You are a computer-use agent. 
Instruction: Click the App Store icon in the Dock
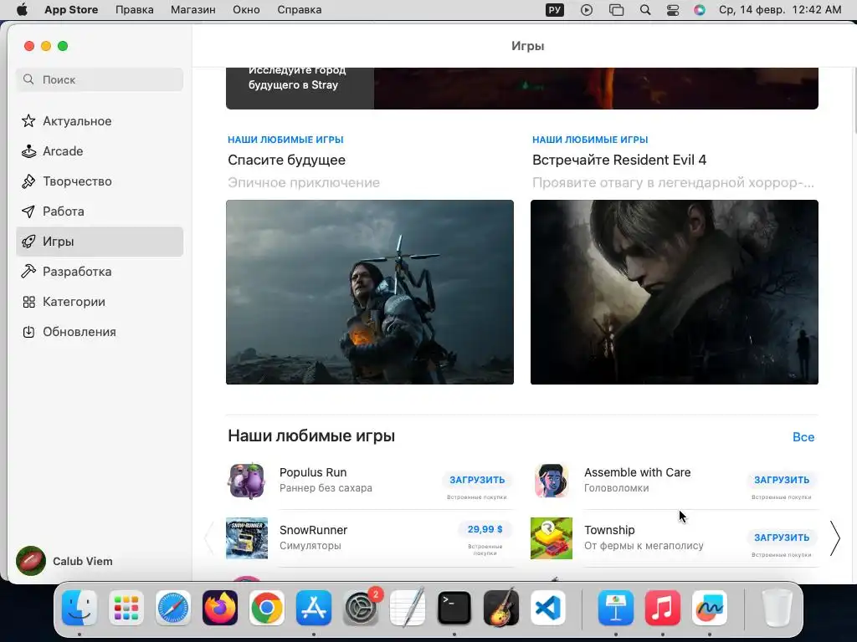click(314, 608)
